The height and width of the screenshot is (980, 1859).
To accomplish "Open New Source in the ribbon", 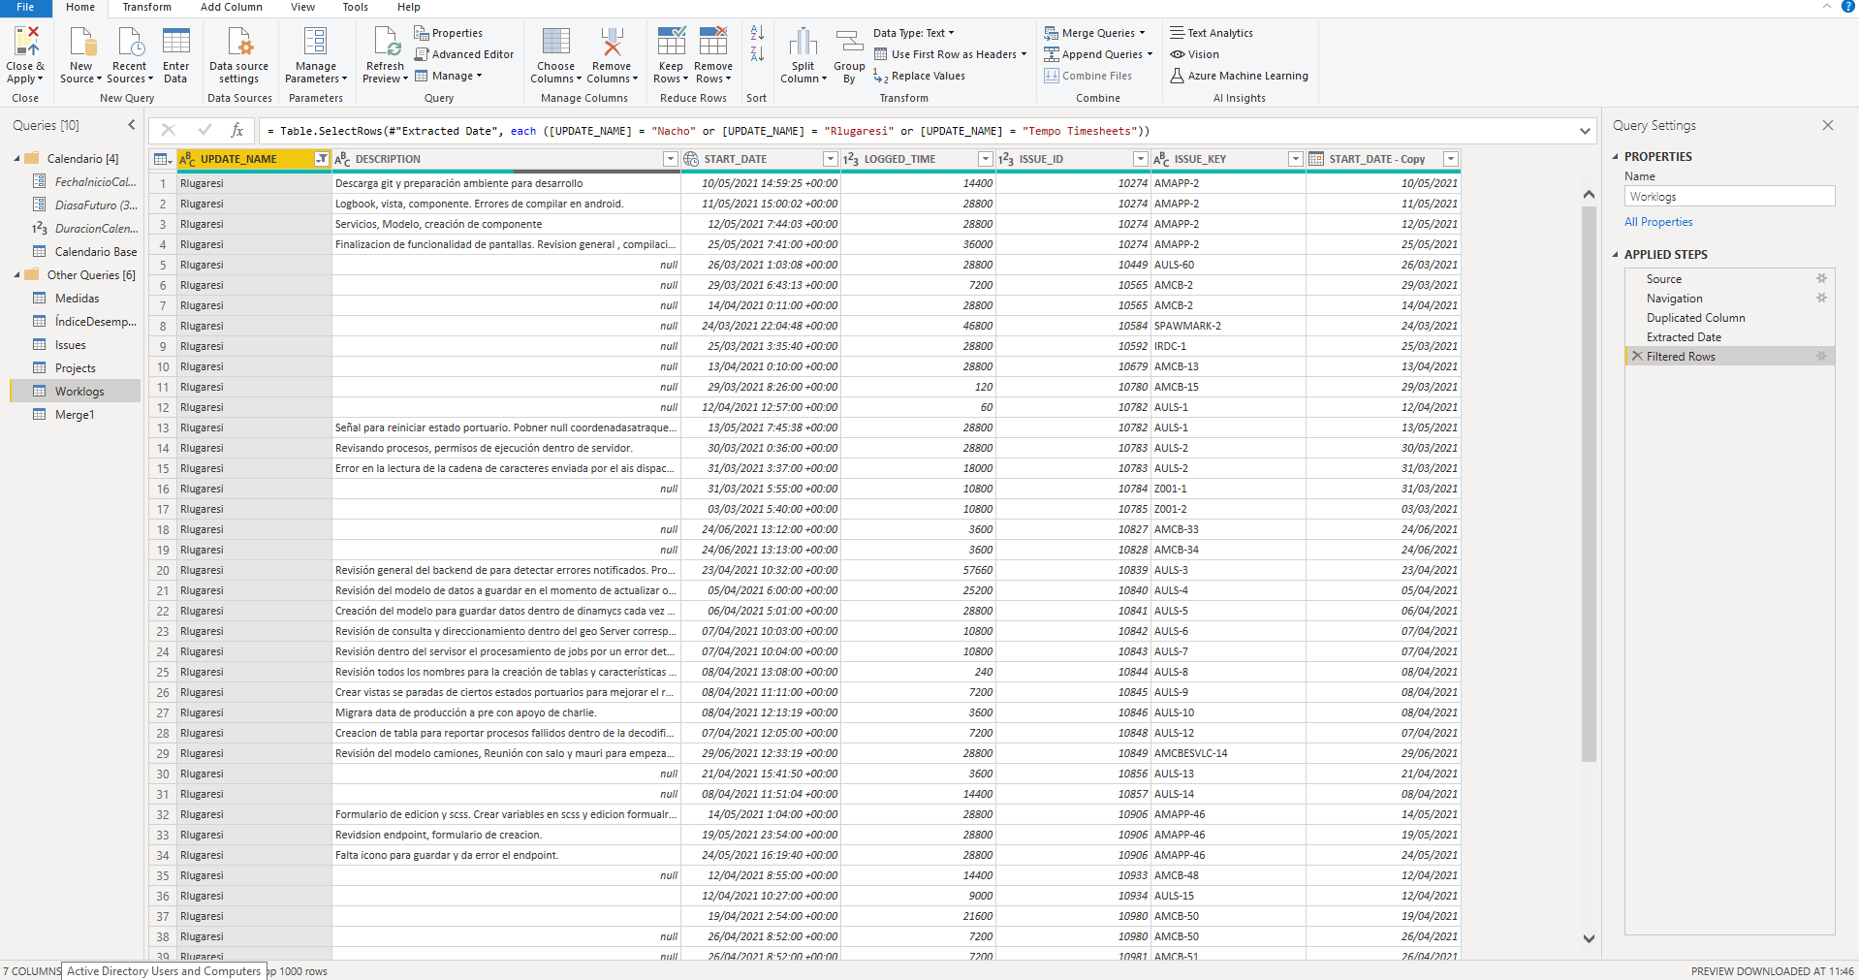I will 81,55.
